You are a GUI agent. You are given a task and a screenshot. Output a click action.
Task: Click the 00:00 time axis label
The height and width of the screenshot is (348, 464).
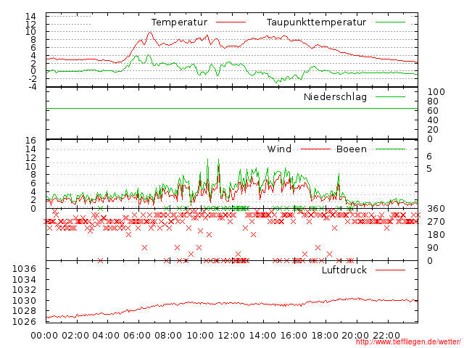pyautogui.click(x=44, y=336)
